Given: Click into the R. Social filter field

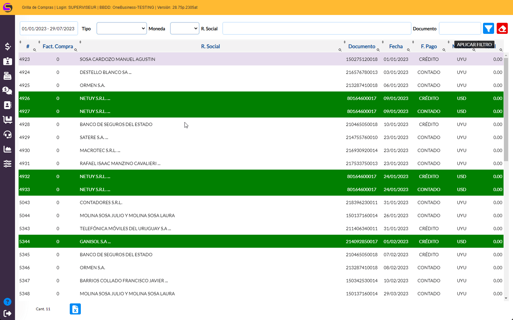Looking at the screenshot, I should (316, 28).
